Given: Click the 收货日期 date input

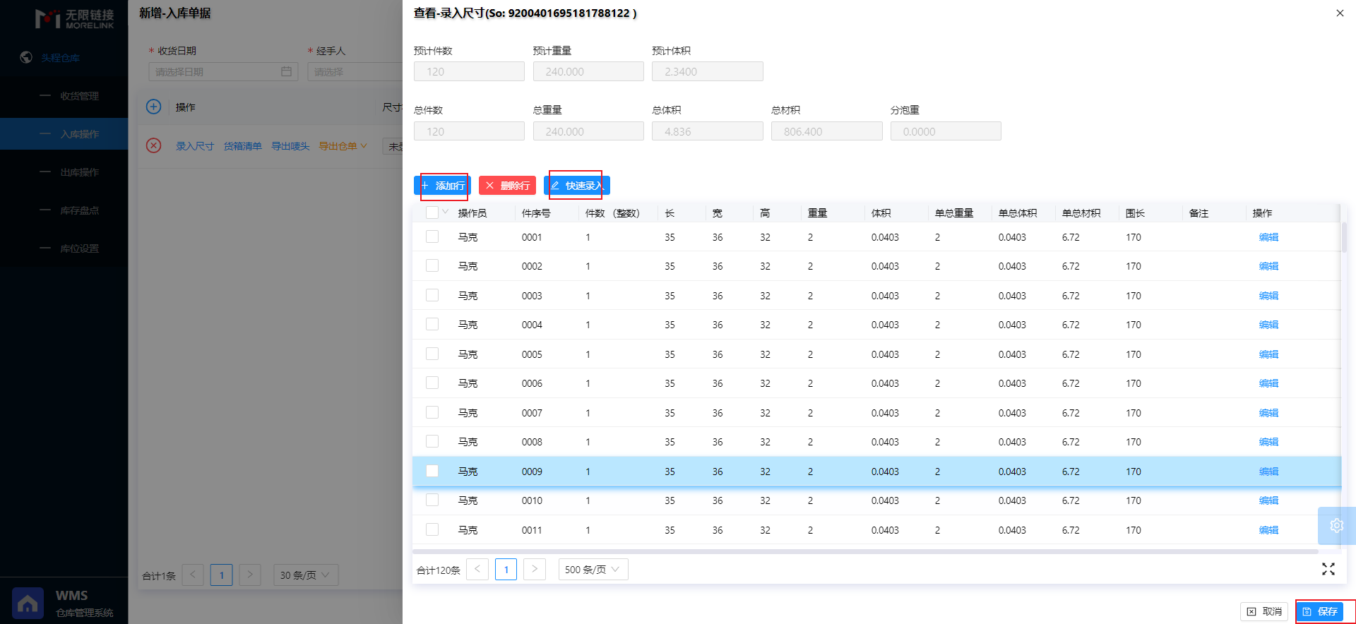Looking at the screenshot, I should pos(223,71).
